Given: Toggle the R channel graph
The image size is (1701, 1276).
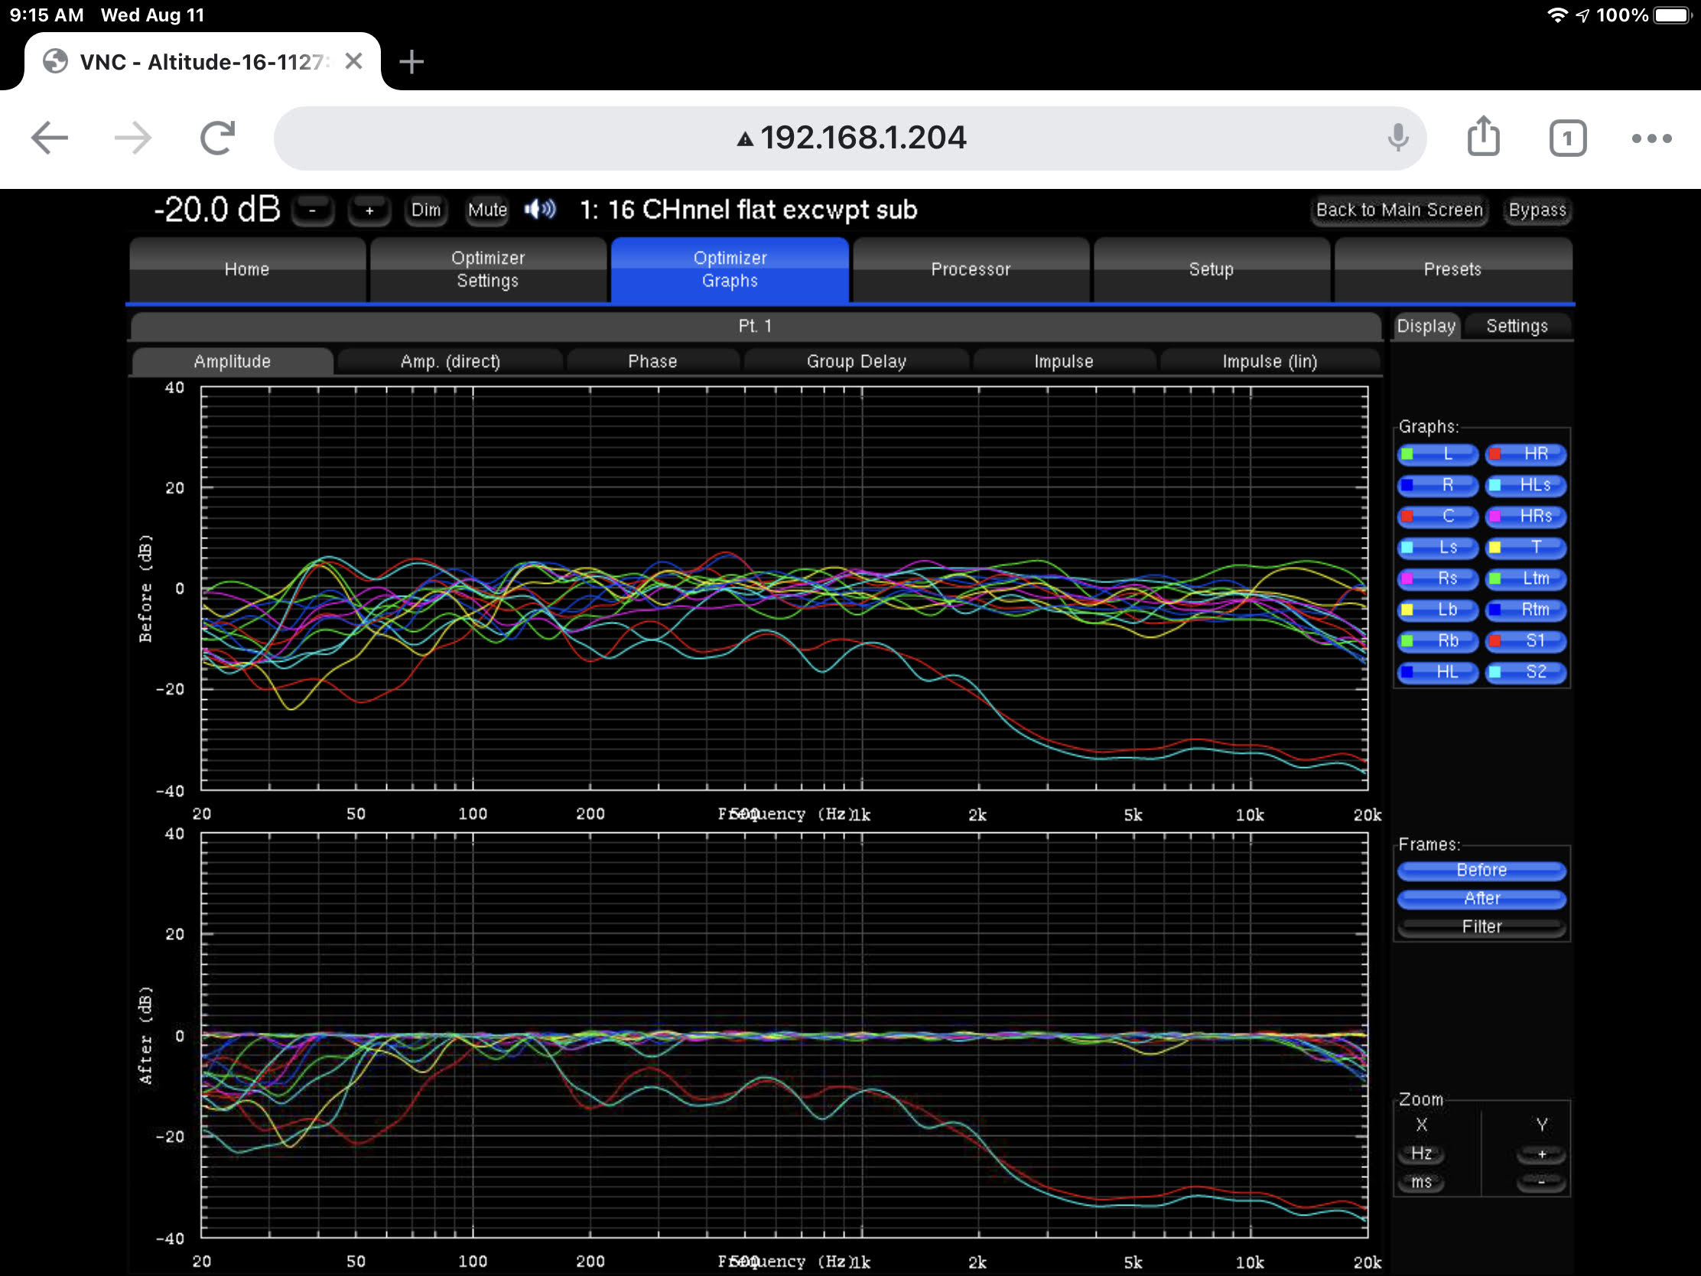Looking at the screenshot, I should pos(1437,485).
